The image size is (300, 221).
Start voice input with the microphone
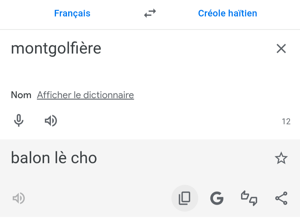pyautogui.click(x=19, y=121)
